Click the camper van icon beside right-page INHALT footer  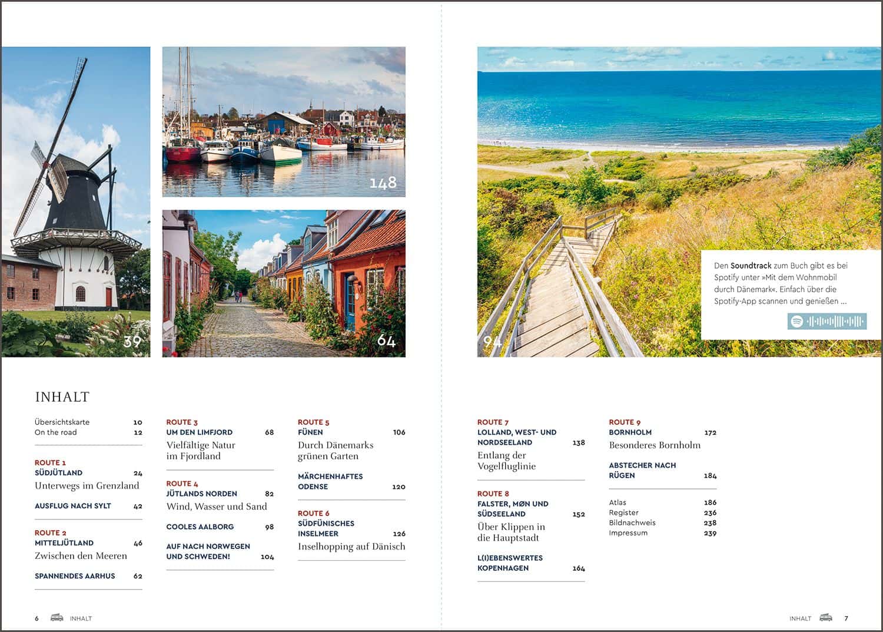pos(826,618)
